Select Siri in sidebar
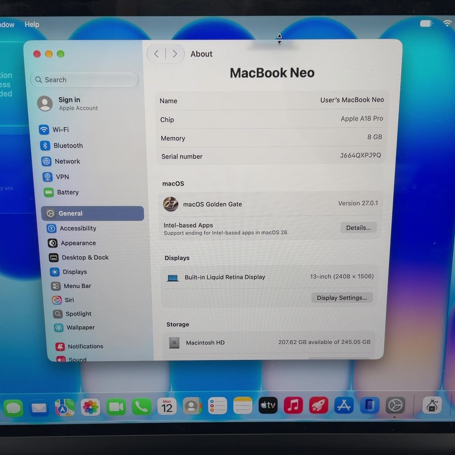This screenshot has height=455, width=455. 63,300
